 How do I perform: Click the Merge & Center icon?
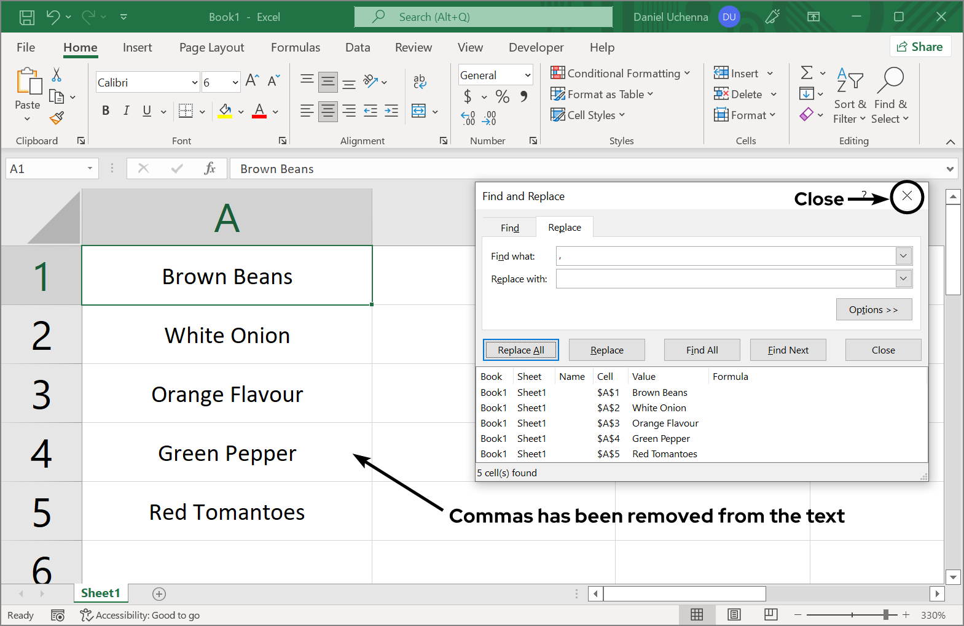point(418,111)
